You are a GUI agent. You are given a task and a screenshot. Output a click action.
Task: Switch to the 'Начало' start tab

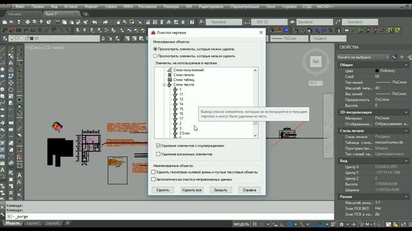tap(15, 14)
